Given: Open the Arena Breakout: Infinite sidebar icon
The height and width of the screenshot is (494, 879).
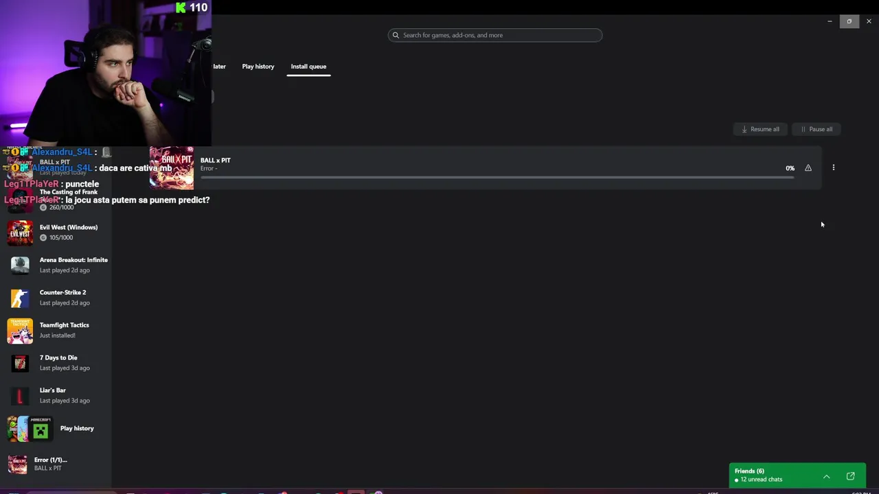Looking at the screenshot, I should click(20, 265).
